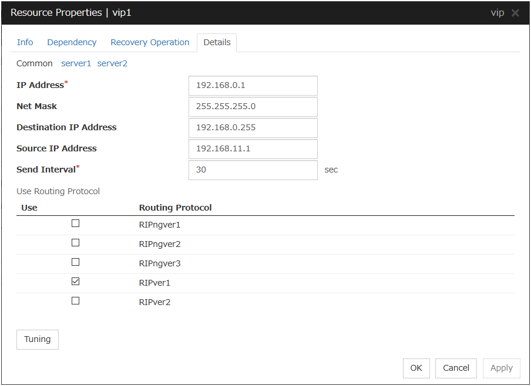531x386 pixels.
Task: Focus the Net Mask field
Action: click(253, 107)
